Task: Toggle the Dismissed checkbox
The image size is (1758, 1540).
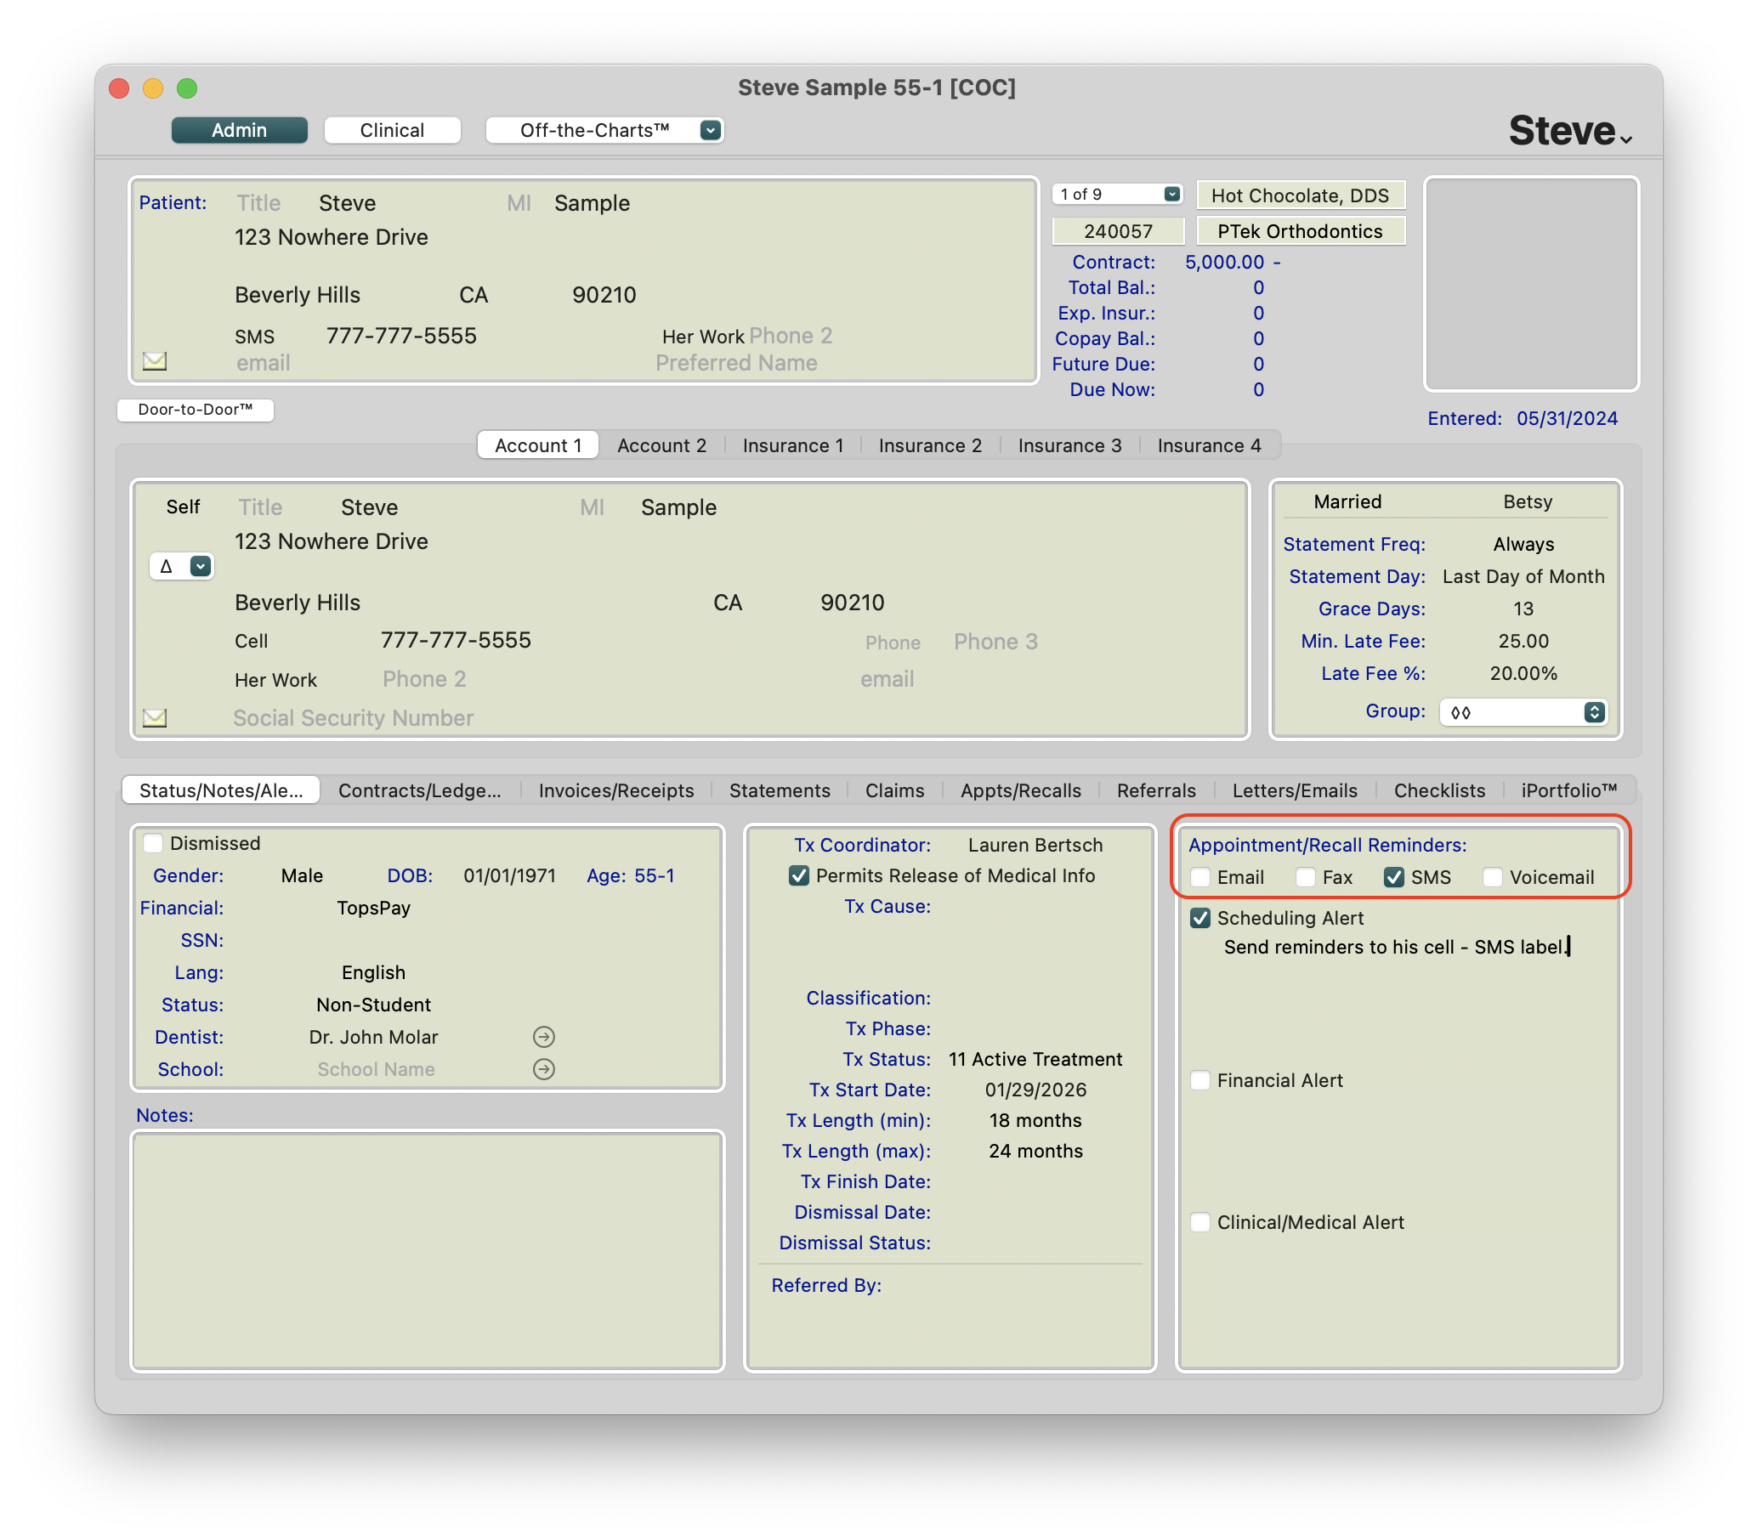Action: point(153,843)
